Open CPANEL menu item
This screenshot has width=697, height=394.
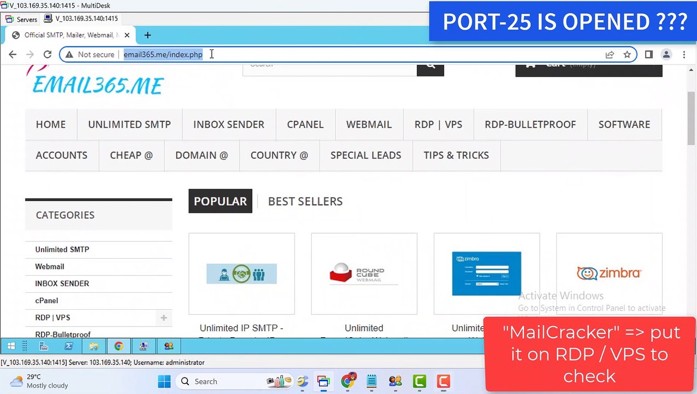click(x=305, y=124)
